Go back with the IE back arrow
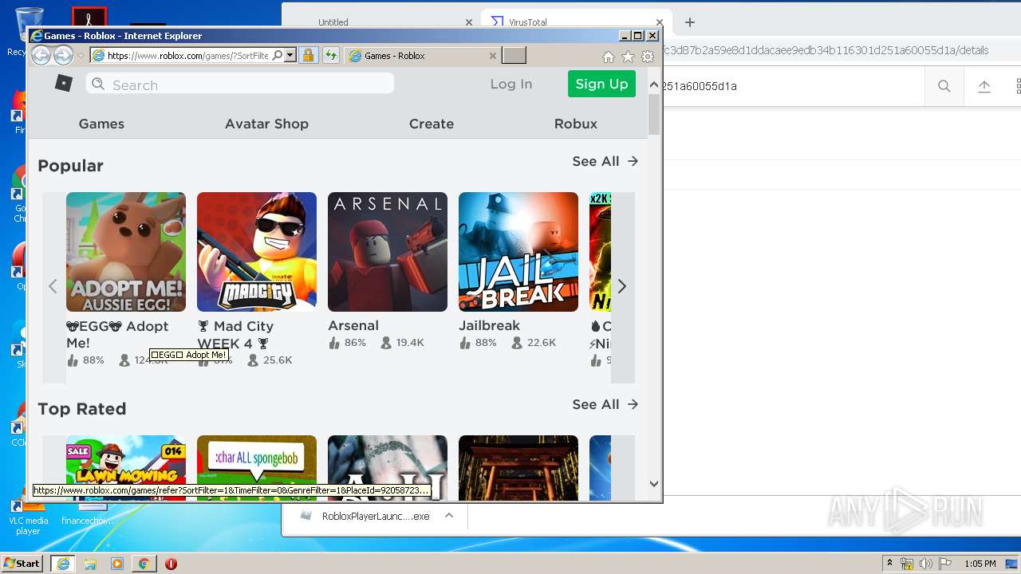Viewport: 1021px width, 574px height. click(41, 55)
